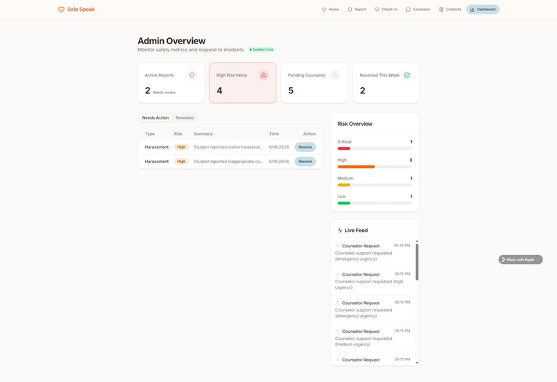Click the warning triangle icon on High Risk Items
This screenshot has height=382, width=557.
coord(263,75)
